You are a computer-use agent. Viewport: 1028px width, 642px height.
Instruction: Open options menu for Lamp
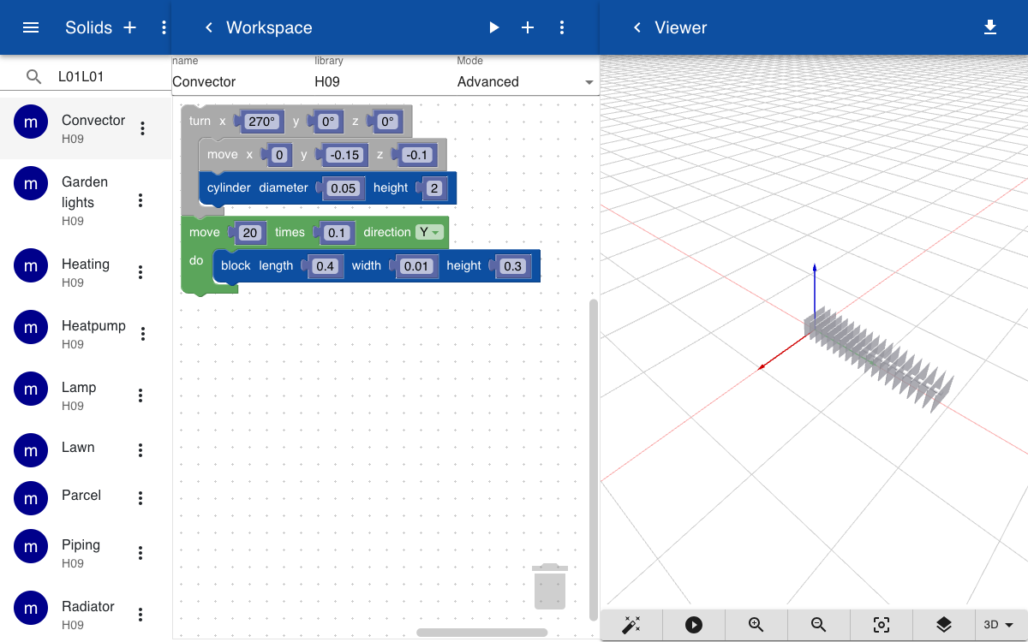140,395
